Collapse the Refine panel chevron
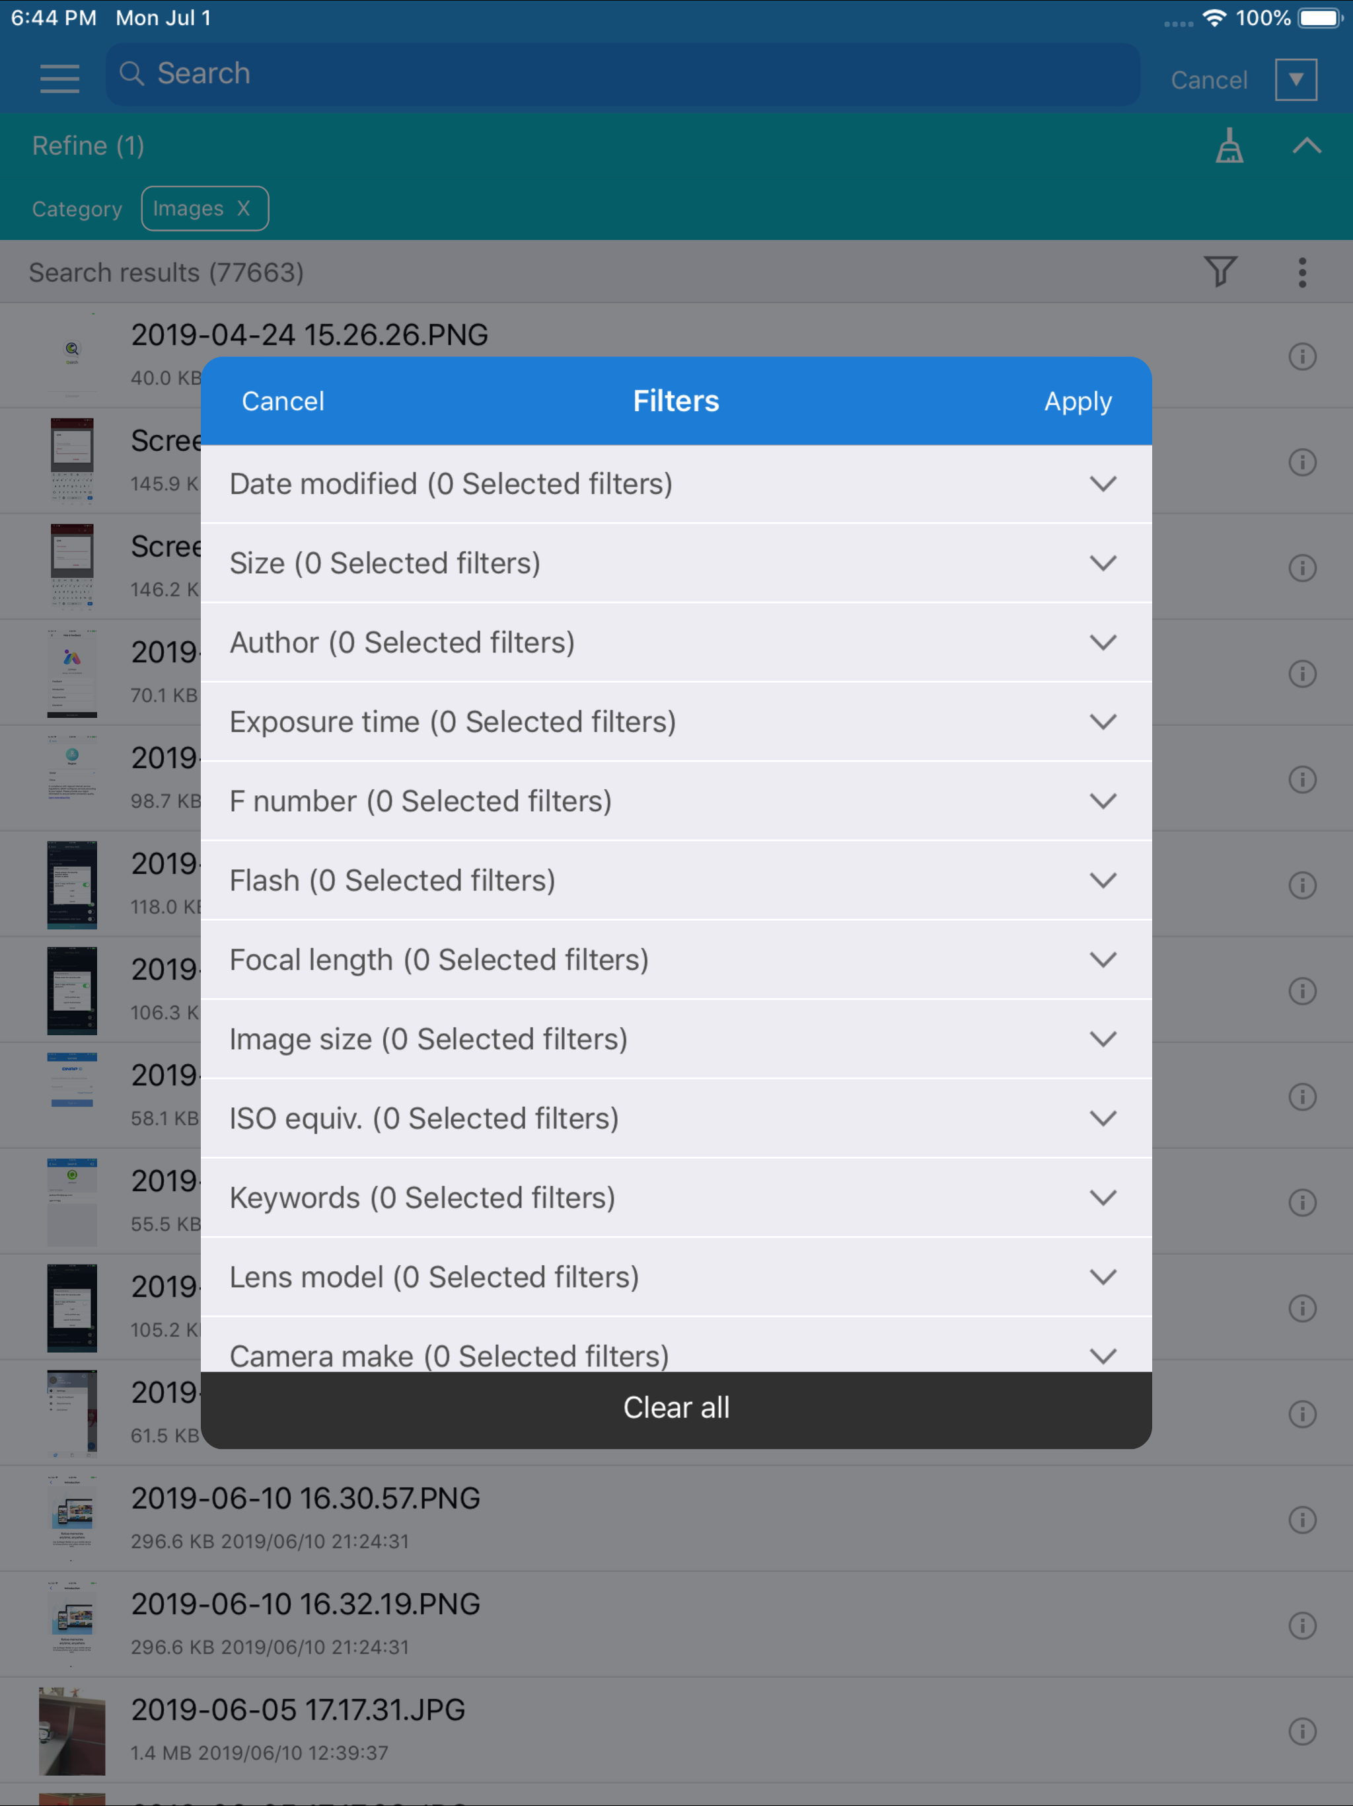 click(1307, 146)
